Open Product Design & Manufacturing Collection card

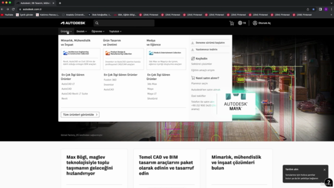(123, 59)
